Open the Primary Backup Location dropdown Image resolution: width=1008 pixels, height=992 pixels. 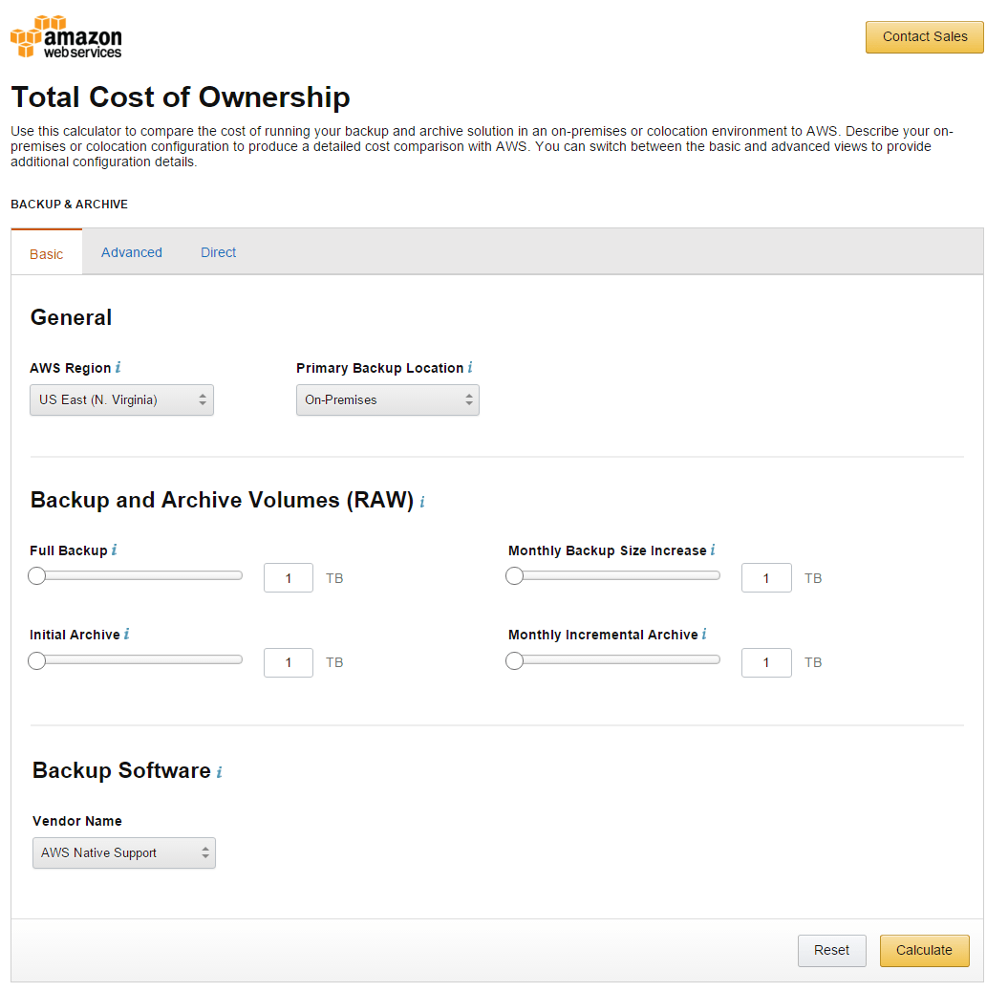tap(388, 399)
